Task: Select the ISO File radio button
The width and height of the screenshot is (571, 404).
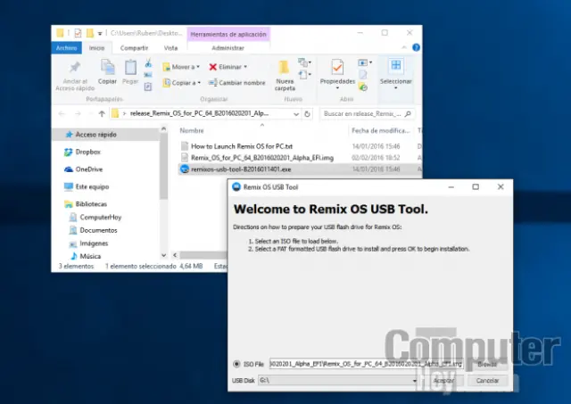Action: [x=236, y=364]
